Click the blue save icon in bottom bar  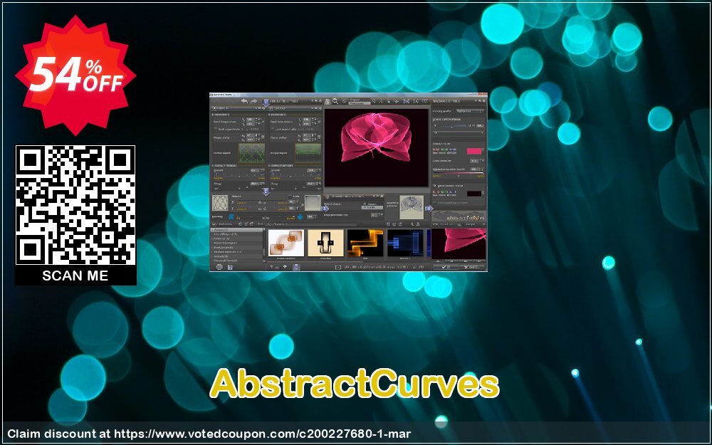(x=296, y=267)
